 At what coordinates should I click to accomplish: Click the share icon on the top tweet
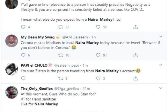pyautogui.click(x=136, y=27)
